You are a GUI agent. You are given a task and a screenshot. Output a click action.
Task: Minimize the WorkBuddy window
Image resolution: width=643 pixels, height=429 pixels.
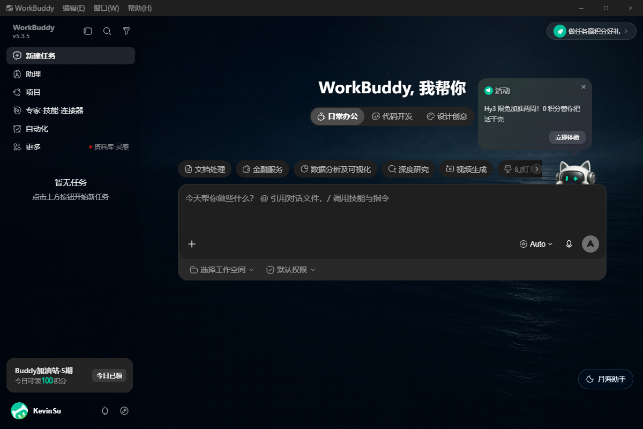click(581, 8)
